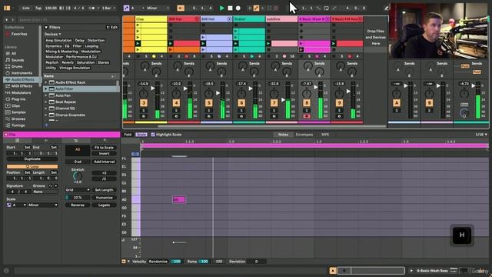Click the Stop transport button
492x277 pixels.
click(x=230, y=8)
